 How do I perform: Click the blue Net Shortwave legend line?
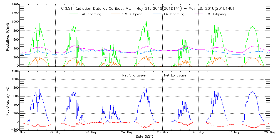coord(115,75)
